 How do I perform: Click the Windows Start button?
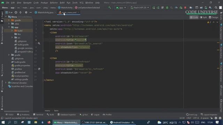(3, 122)
